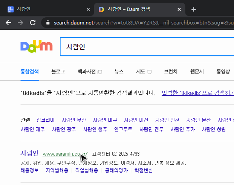The width and height of the screenshot is (234, 185).
Task: Open the 뉴스 search tab
Action: (x=119, y=72)
